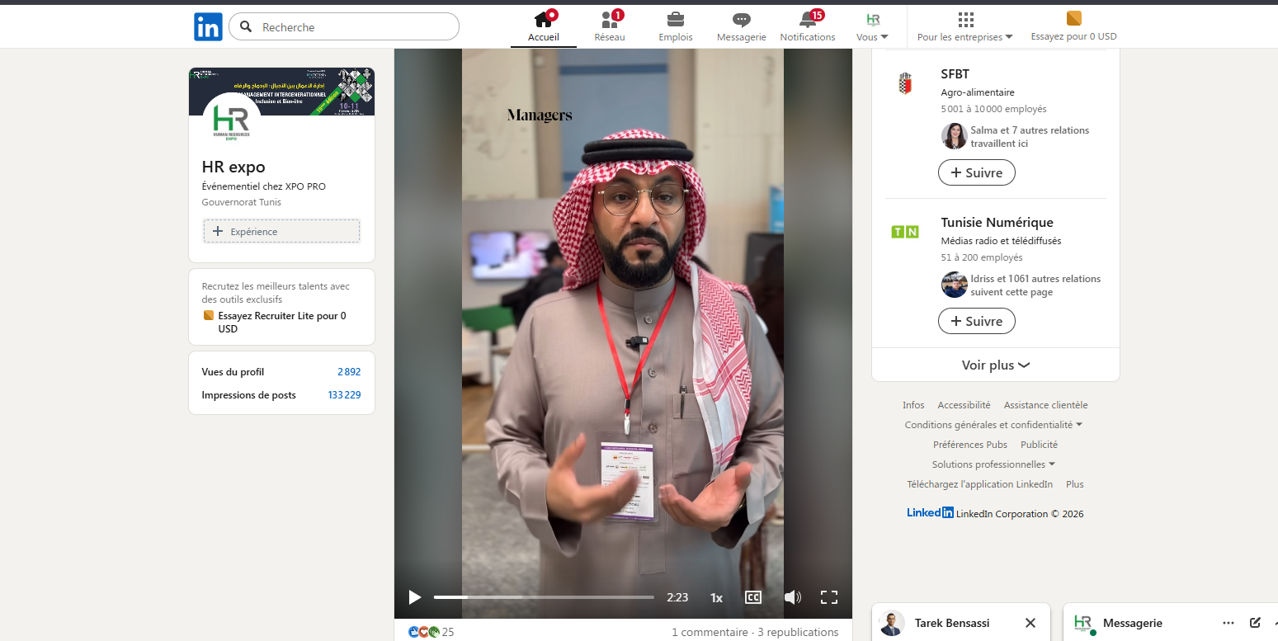Play the video
Screen dimensions: 1278x641
tap(415, 597)
